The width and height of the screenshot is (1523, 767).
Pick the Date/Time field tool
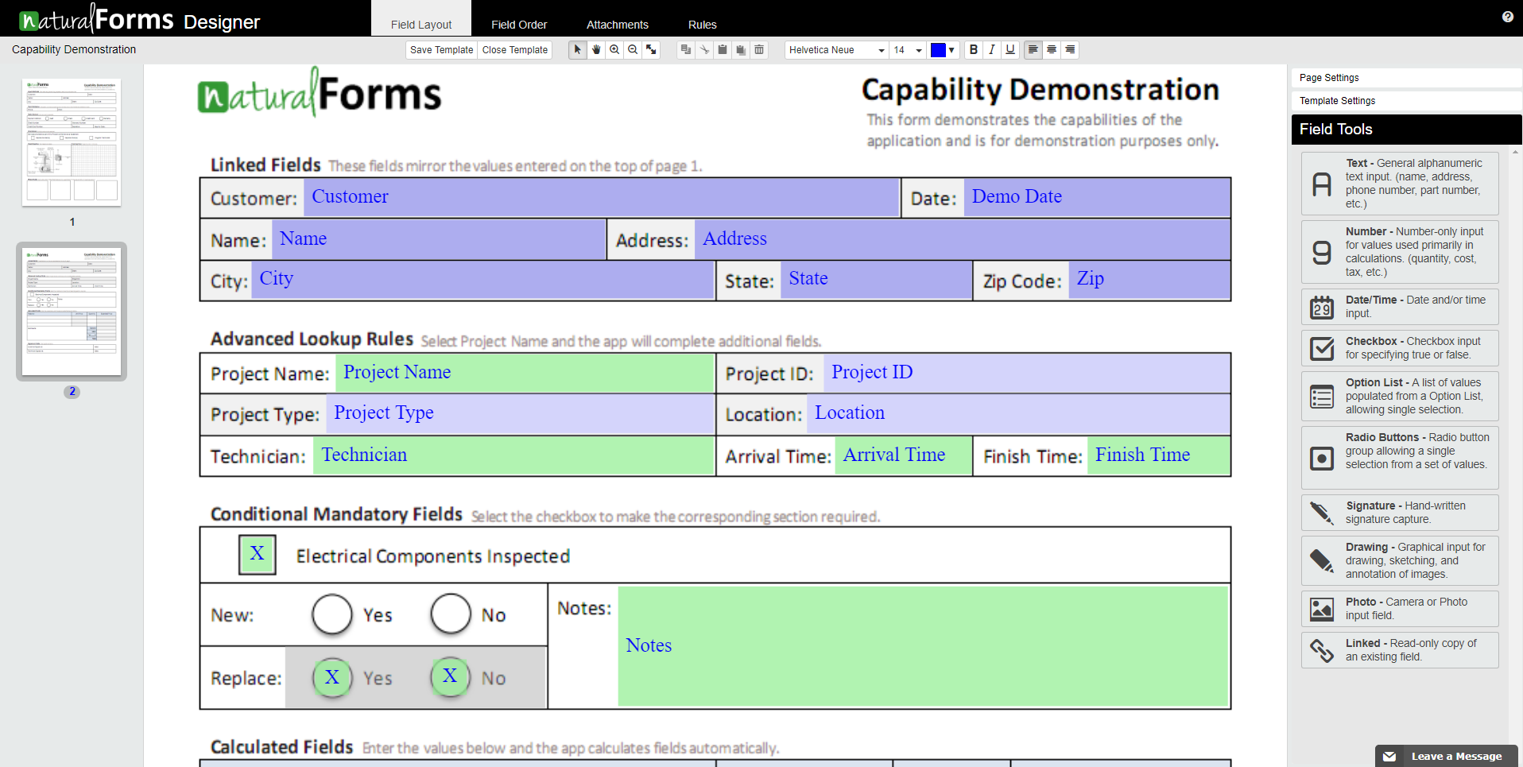coord(1400,307)
